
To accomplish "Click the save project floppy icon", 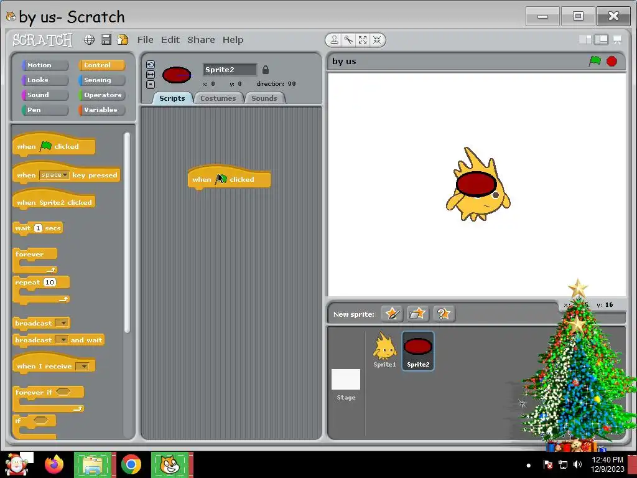I will (x=106, y=39).
